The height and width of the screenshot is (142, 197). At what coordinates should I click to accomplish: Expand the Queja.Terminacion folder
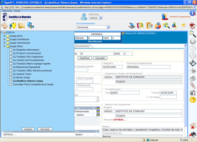(4, 43)
